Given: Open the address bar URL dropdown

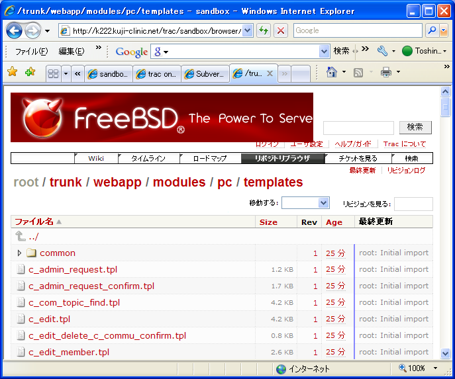Looking at the screenshot, I should pyautogui.click(x=247, y=30).
